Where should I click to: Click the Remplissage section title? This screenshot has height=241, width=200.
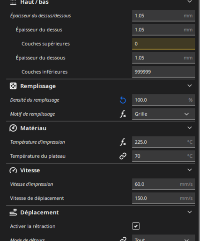point(38,86)
